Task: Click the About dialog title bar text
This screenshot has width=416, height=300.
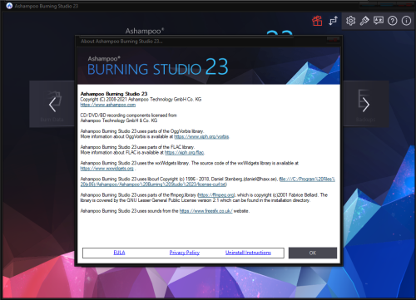Action: [x=121, y=42]
